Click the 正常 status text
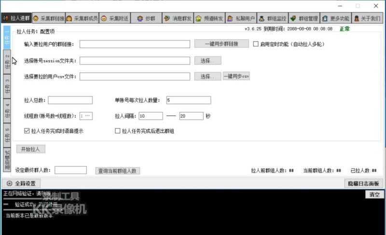 point(345,29)
